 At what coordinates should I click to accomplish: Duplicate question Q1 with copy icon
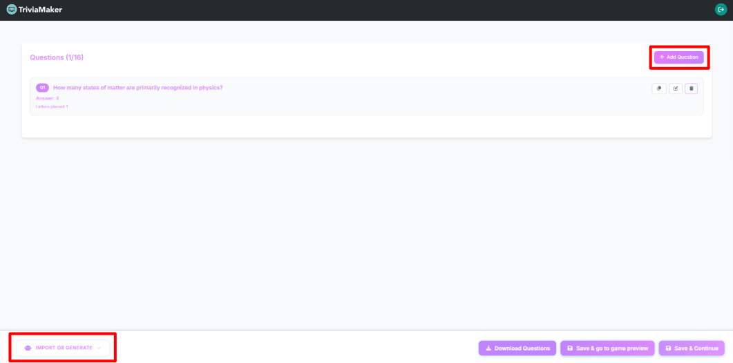(x=659, y=89)
